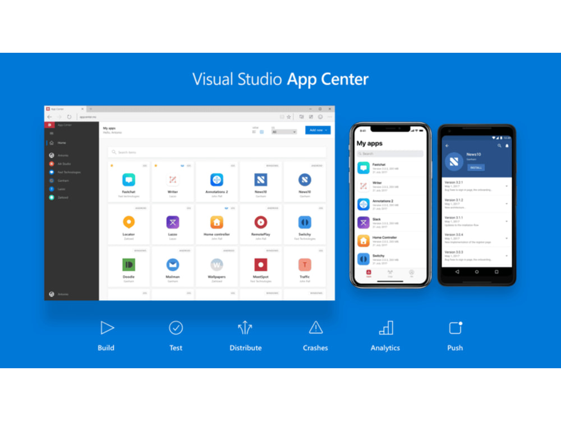This screenshot has height=421, width=561.
Task: Expand Version 3.2.1 release notes
Action: point(507,186)
